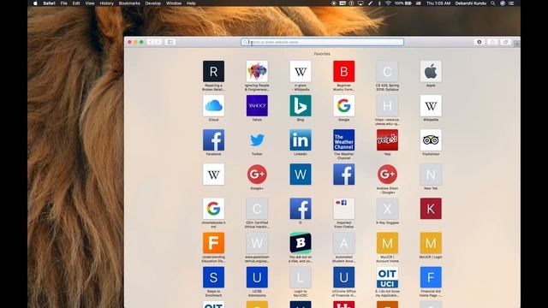Open the Imported From Firefox folder

point(343,209)
